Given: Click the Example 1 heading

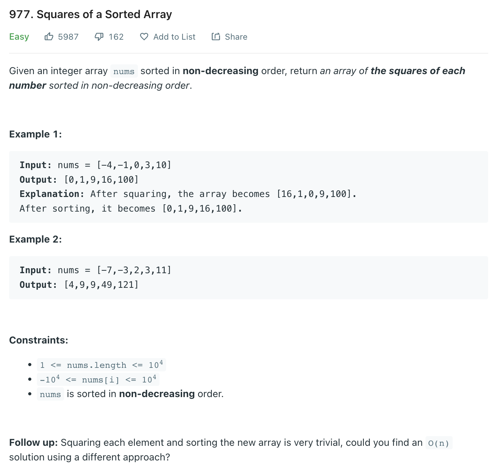Looking at the screenshot, I should coord(36,134).
